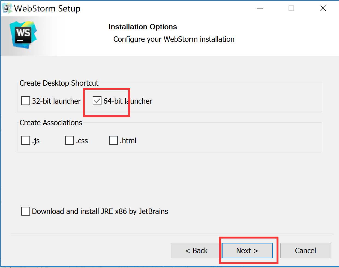Associate .js files with WebStorm
This screenshot has height=268, width=339.
(26, 140)
